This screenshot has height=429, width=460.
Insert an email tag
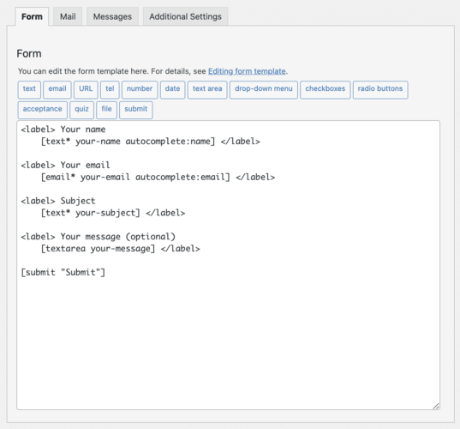click(x=57, y=89)
